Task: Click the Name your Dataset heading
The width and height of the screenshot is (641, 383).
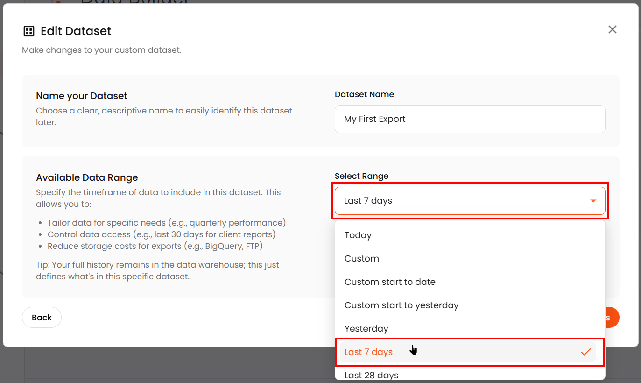Action: 82,96
